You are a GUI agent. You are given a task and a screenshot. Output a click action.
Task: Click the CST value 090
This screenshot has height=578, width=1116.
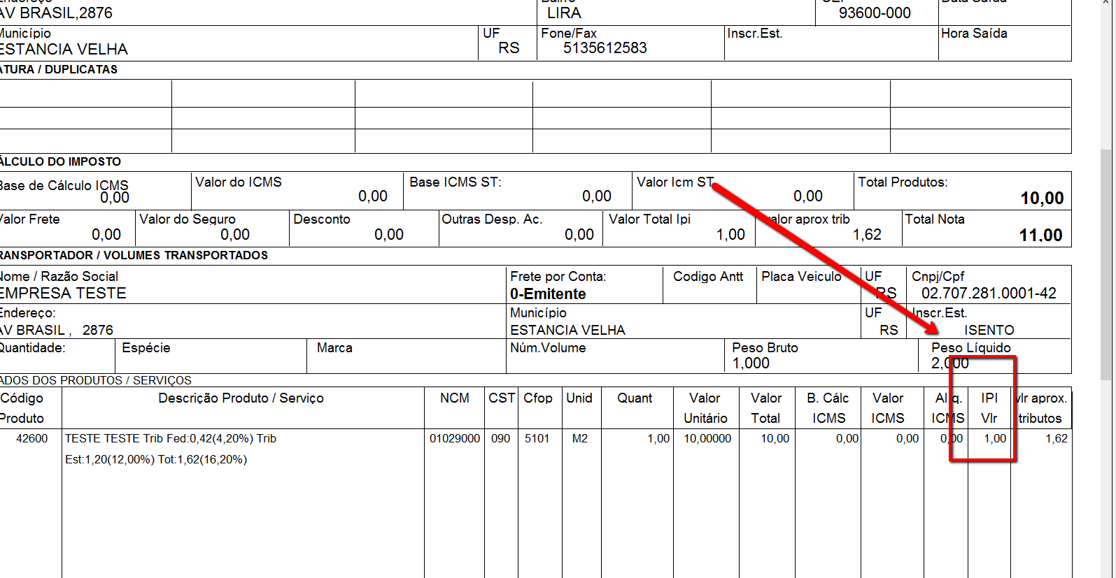[x=501, y=439]
